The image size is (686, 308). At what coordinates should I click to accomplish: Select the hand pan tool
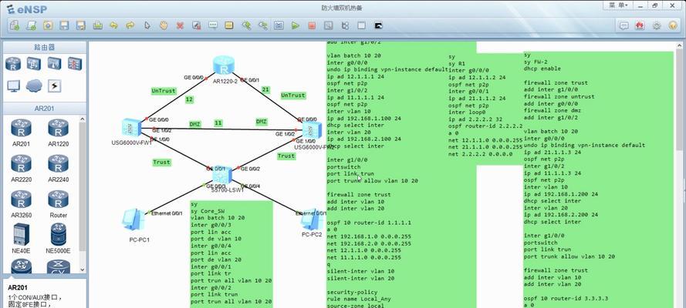coord(164,25)
